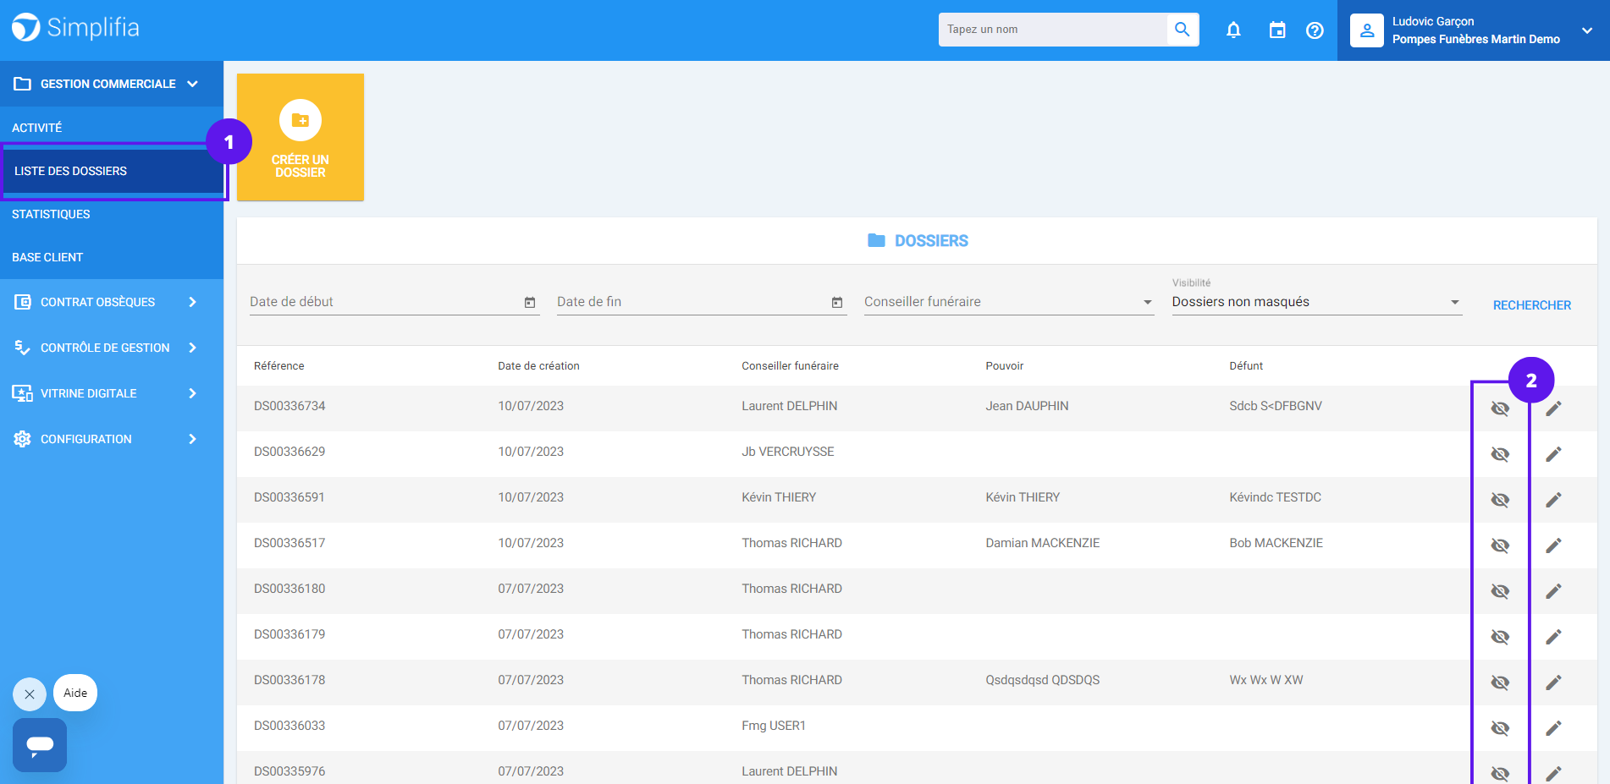The height and width of the screenshot is (784, 1610).
Task: Edit dossier DS00336033 with pencil icon
Action: 1553,728
